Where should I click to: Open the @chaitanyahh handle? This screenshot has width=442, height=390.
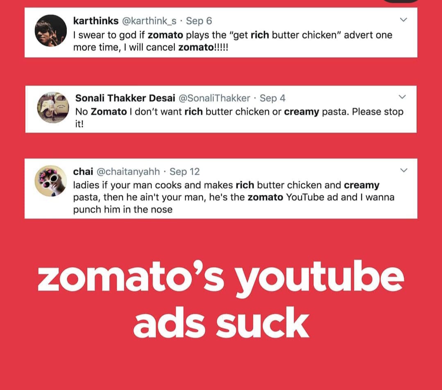point(128,171)
